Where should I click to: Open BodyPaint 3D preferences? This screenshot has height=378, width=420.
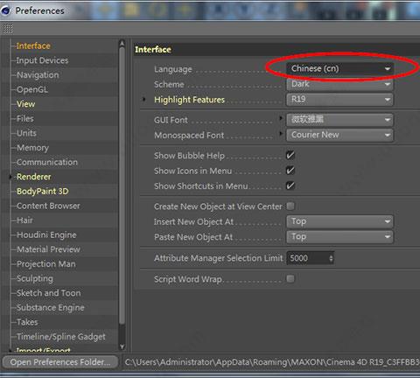43,192
